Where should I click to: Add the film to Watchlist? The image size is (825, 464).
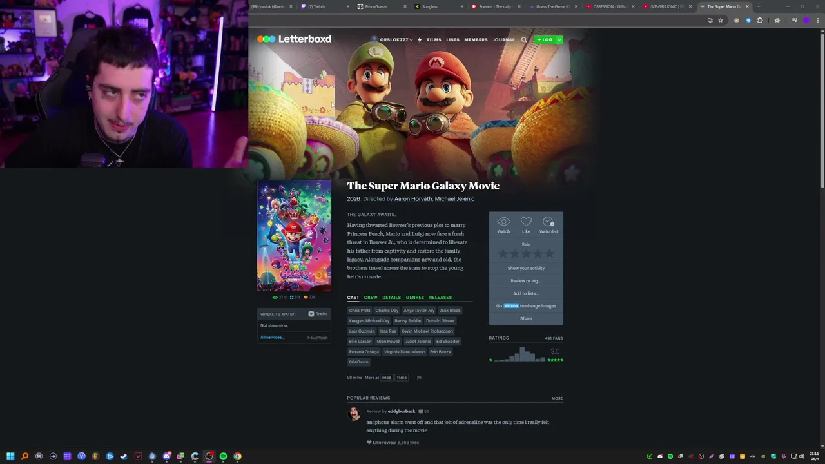click(548, 225)
